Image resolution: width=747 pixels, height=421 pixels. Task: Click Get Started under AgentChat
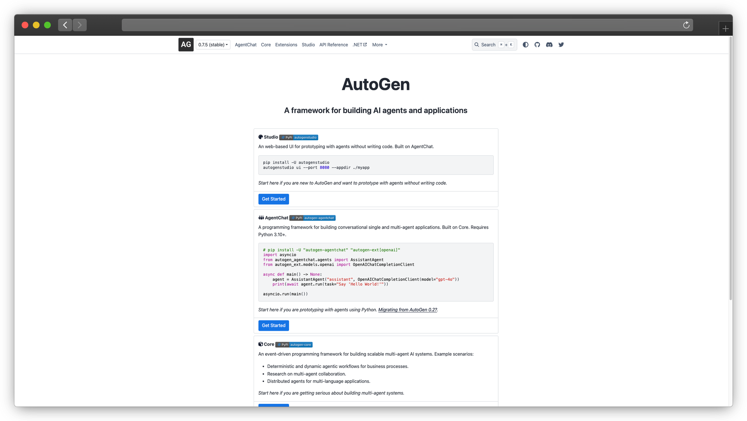click(273, 325)
